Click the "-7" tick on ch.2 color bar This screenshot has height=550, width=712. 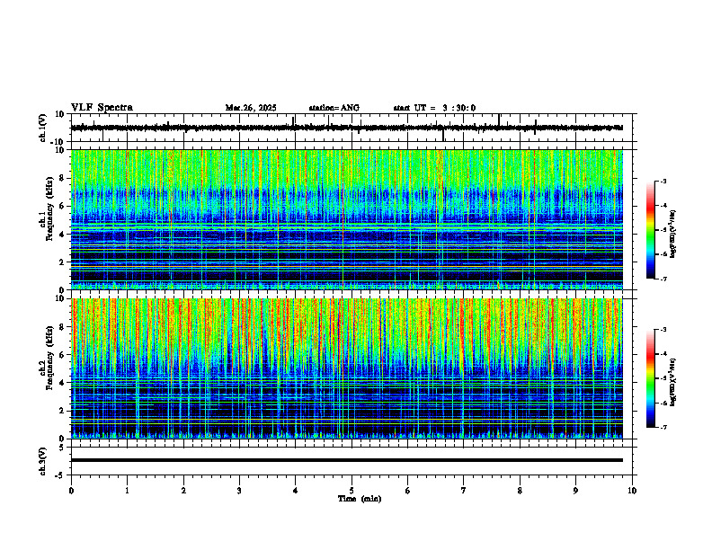tap(663, 428)
